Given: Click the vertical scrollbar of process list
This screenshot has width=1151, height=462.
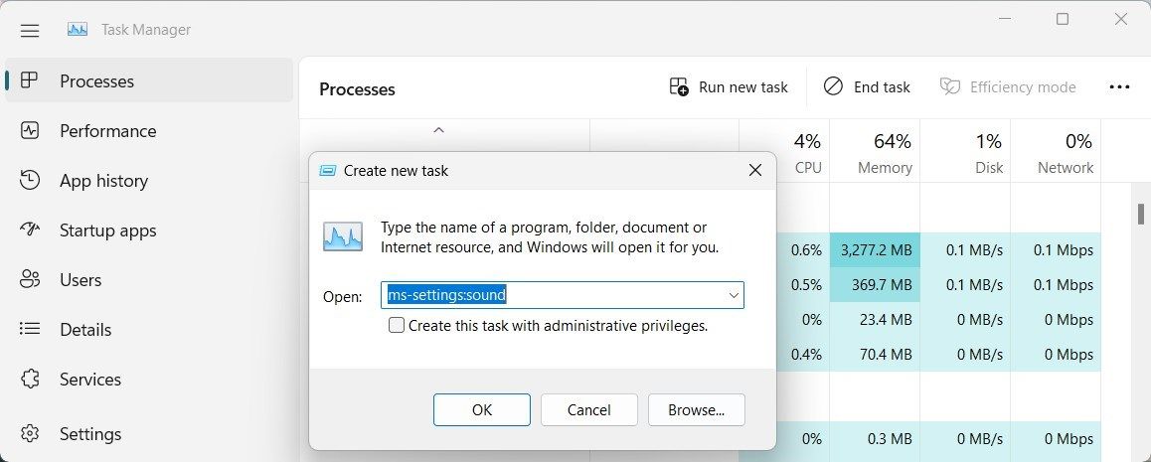Looking at the screenshot, I should pos(1141,214).
